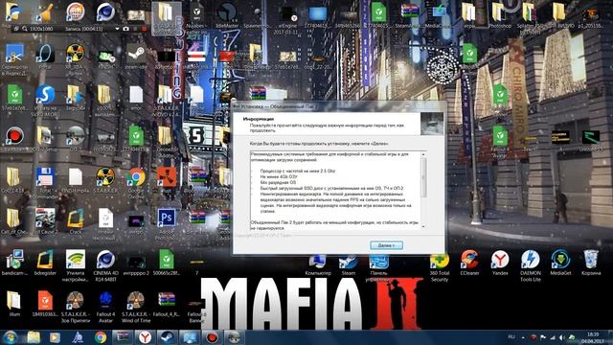Image resolution: width=613 pixels, height=345 pixels.
Task: Switch to Yandex browser on the taskbar
Action: pos(145,337)
